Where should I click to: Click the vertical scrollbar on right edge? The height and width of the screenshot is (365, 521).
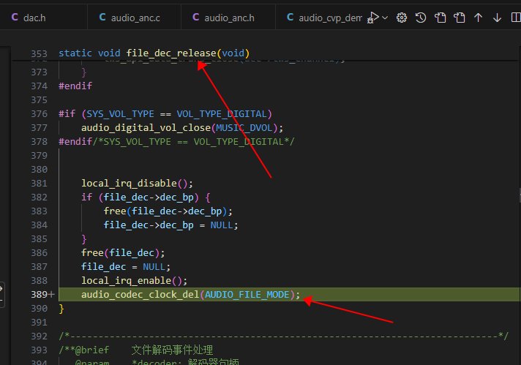point(520,195)
